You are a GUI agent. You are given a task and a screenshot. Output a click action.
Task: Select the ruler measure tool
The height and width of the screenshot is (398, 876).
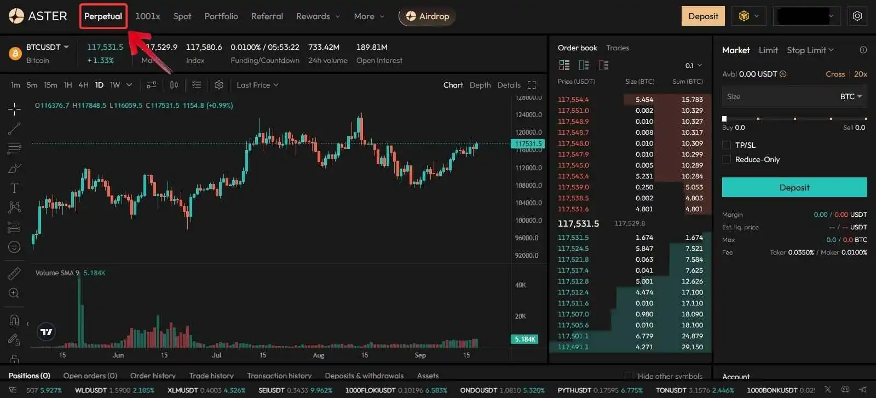click(x=14, y=273)
